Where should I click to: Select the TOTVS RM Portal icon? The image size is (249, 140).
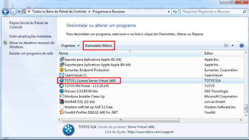click(61, 86)
